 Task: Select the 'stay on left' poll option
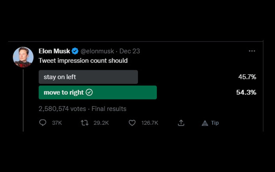(88, 77)
